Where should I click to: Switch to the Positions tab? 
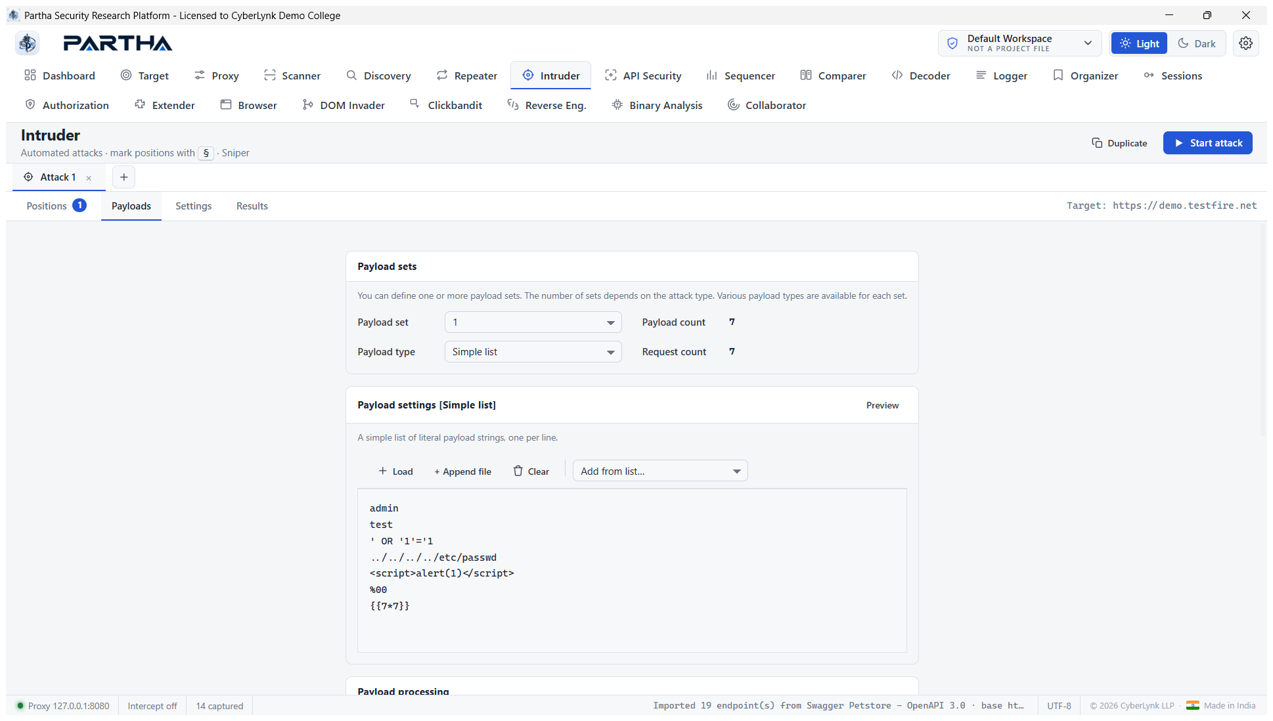tap(56, 206)
